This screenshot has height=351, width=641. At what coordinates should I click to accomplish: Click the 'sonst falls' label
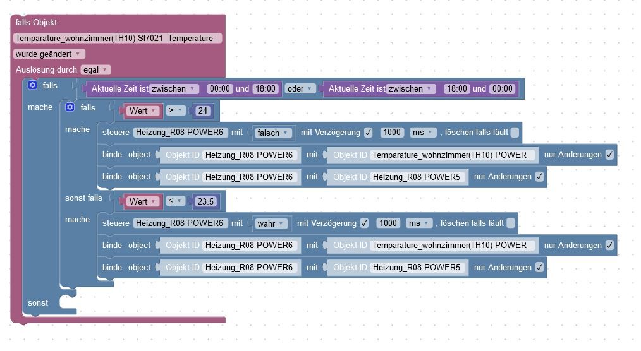coord(83,198)
